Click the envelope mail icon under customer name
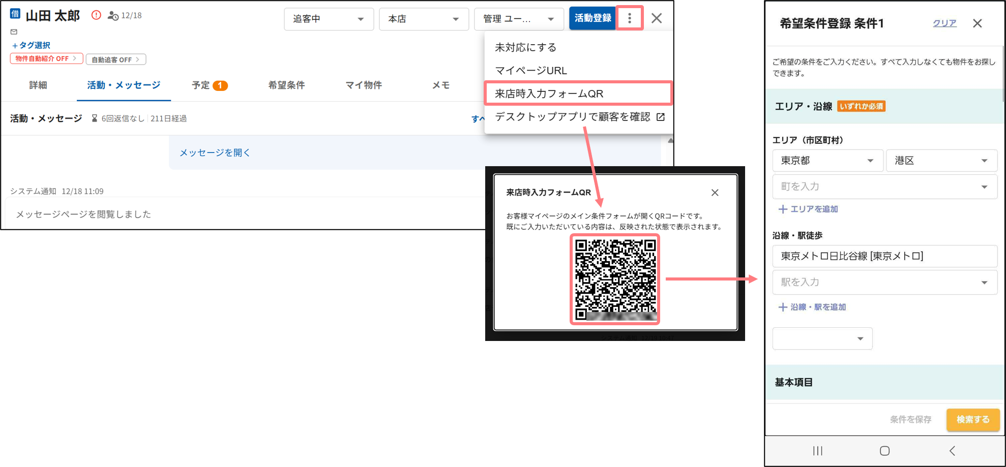1006x467 pixels. [14, 32]
